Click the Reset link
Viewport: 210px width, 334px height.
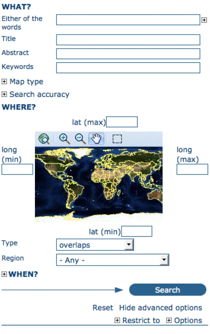tap(103, 308)
